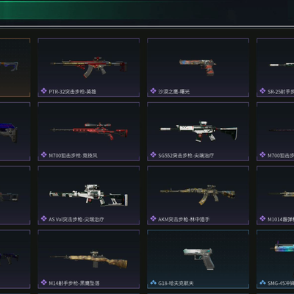Select the white SG552 rifle skin image
The height and width of the screenshot is (294, 294).
pyautogui.click(x=198, y=131)
